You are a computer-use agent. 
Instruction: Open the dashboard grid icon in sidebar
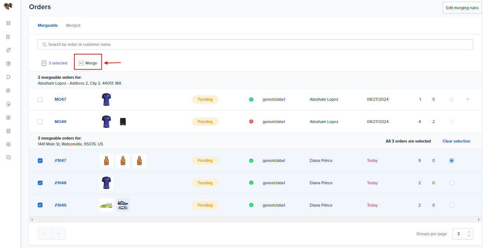tap(8, 23)
